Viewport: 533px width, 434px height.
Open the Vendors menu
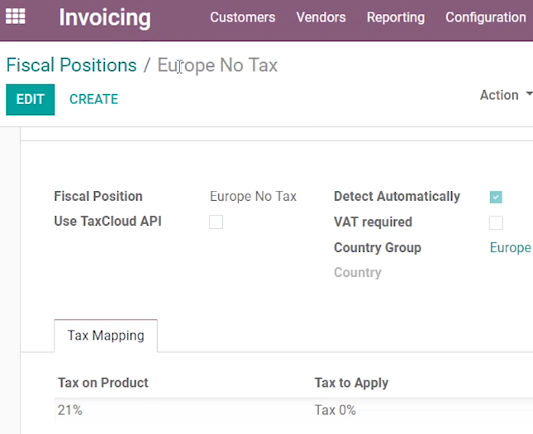point(321,17)
